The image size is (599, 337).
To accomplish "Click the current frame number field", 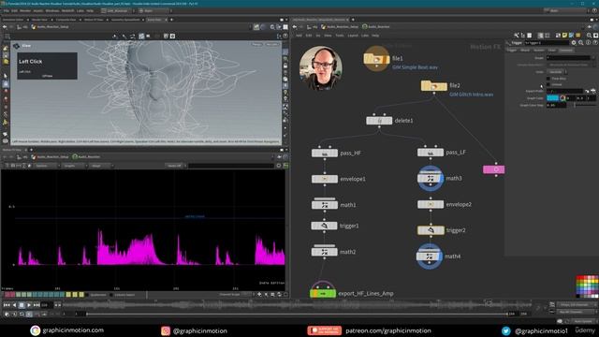I will pos(47,305).
